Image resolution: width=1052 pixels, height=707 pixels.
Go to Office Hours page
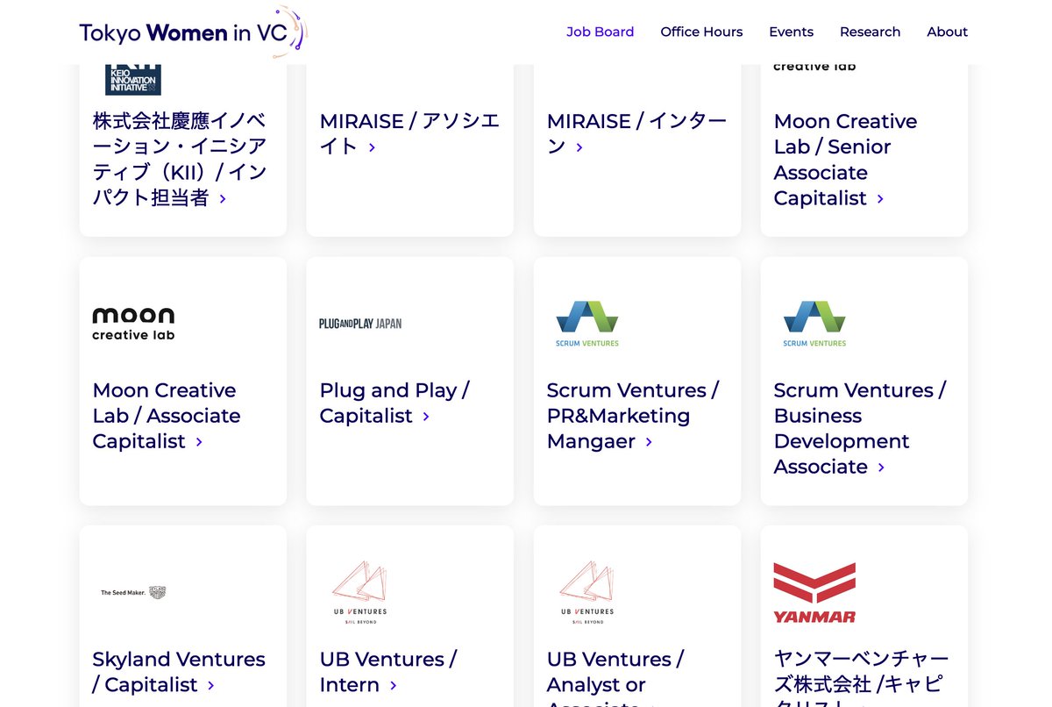point(701,32)
